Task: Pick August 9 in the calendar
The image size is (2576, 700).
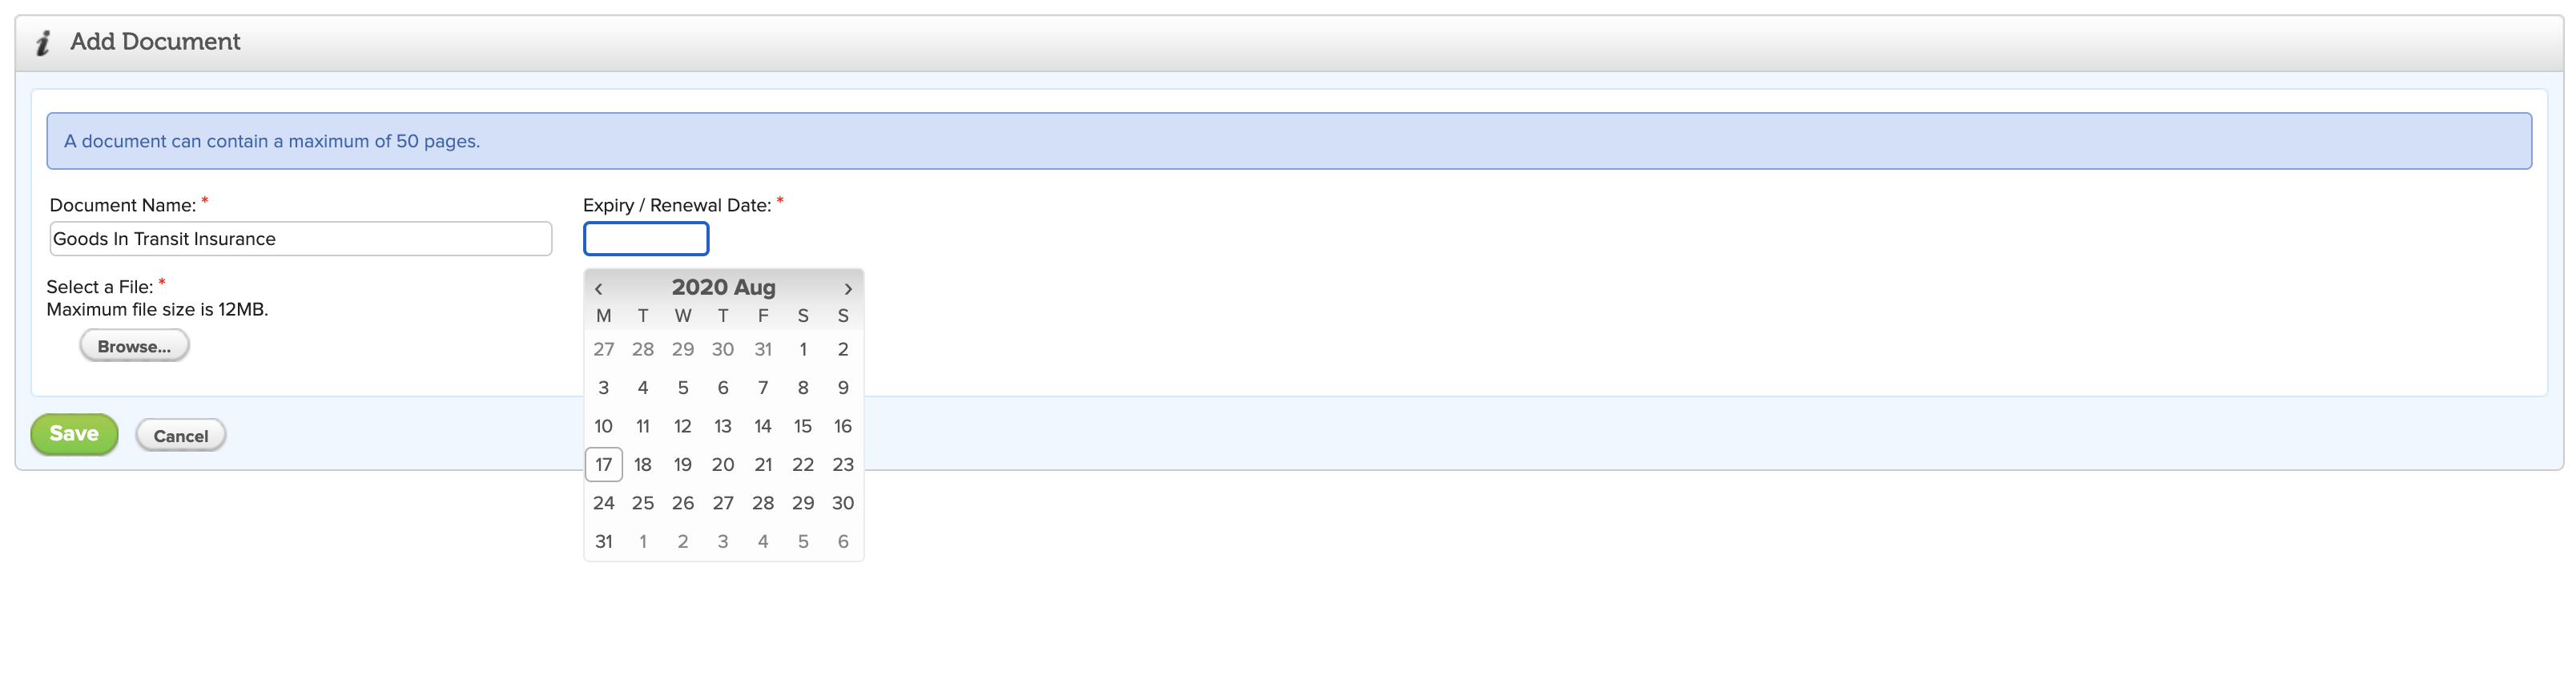Action: coord(843,387)
